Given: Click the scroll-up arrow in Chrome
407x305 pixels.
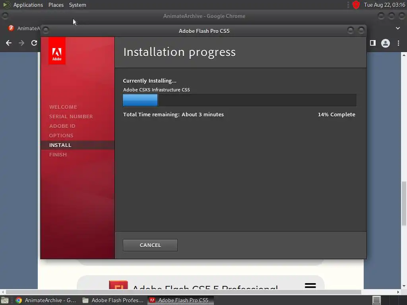Looking at the screenshot, I should tap(404, 55).
